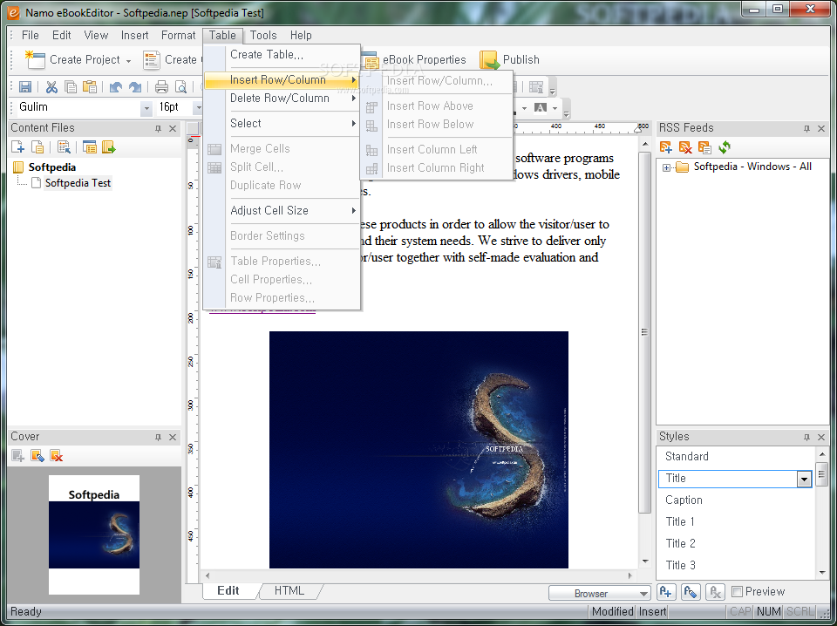Open the Gulim font name dropdown
837x626 pixels.
pos(146,108)
